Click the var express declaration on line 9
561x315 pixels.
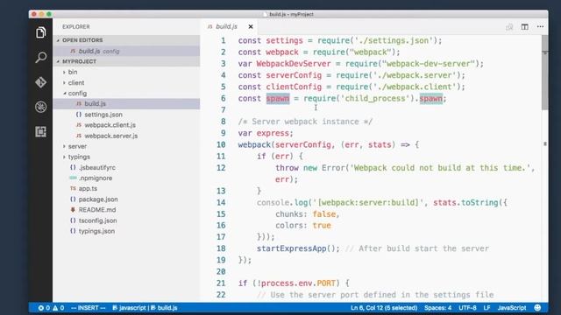[266, 133]
